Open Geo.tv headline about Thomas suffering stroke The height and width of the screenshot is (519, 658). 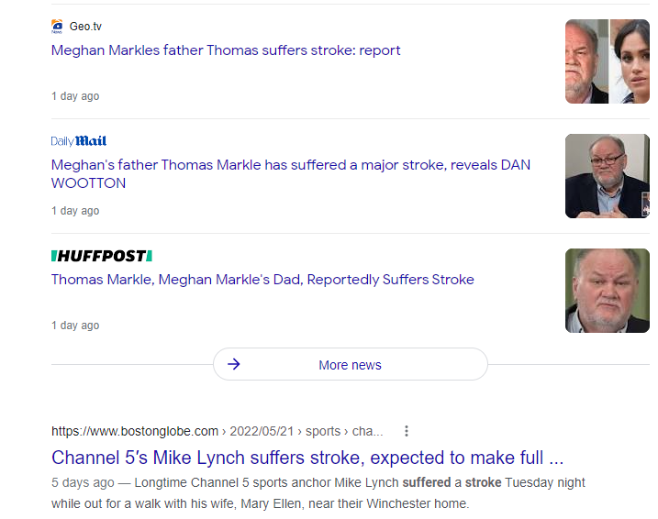pyautogui.click(x=226, y=50)
